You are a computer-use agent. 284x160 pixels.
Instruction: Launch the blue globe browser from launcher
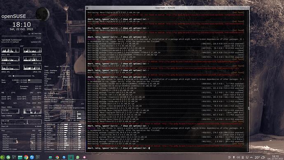point(32,157)
